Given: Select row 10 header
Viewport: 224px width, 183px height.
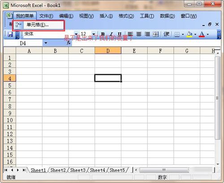Looking at the screenshot, I should pos(10,120).
